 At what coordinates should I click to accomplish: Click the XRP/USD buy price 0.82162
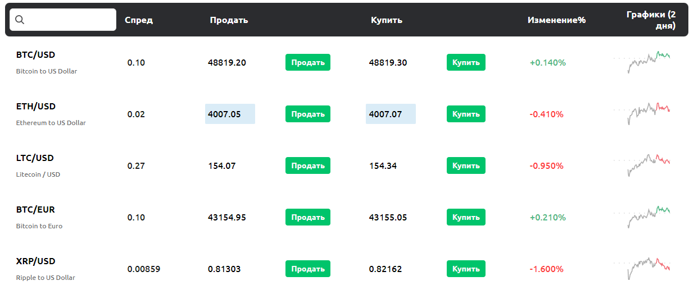(x=385, y=269)
